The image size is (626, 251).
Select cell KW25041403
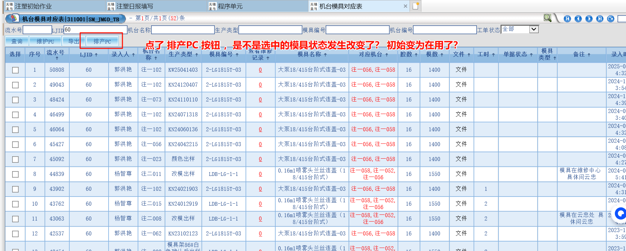click(183, 70)
